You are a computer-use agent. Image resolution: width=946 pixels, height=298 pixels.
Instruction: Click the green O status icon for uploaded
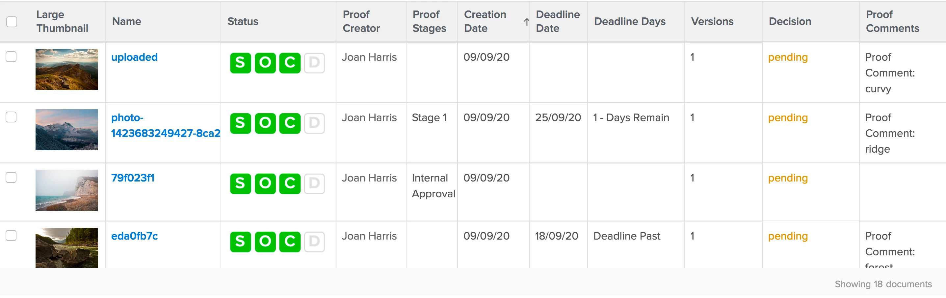(265, 63)
